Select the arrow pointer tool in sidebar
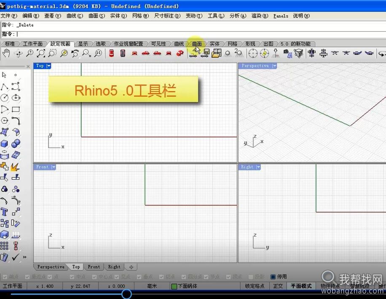 pos(4,75)
